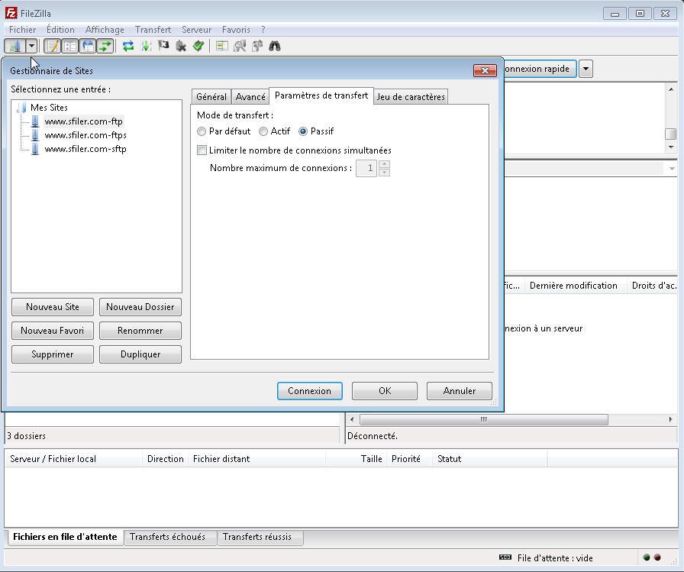Decrease maximum connections with down stepper
Screen dimensions: 684x572
coord(384,173)
